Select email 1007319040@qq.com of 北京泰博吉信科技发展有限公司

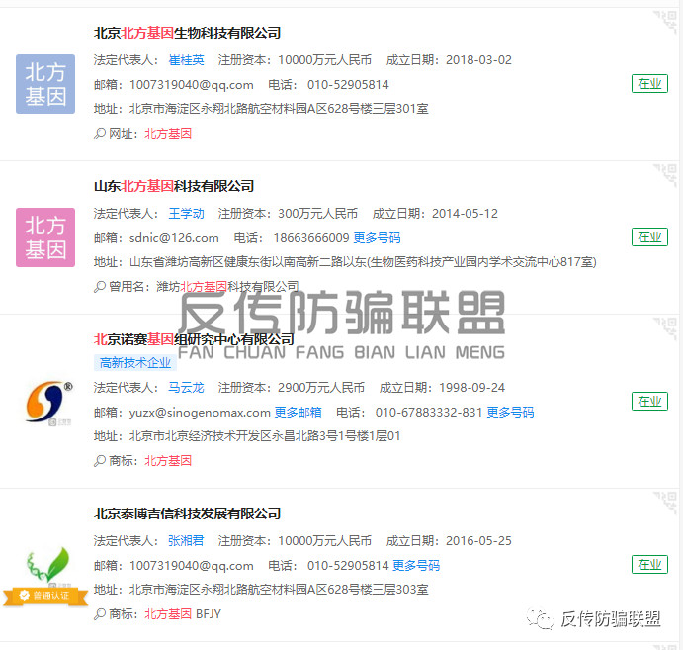click(x=192, y=566)
